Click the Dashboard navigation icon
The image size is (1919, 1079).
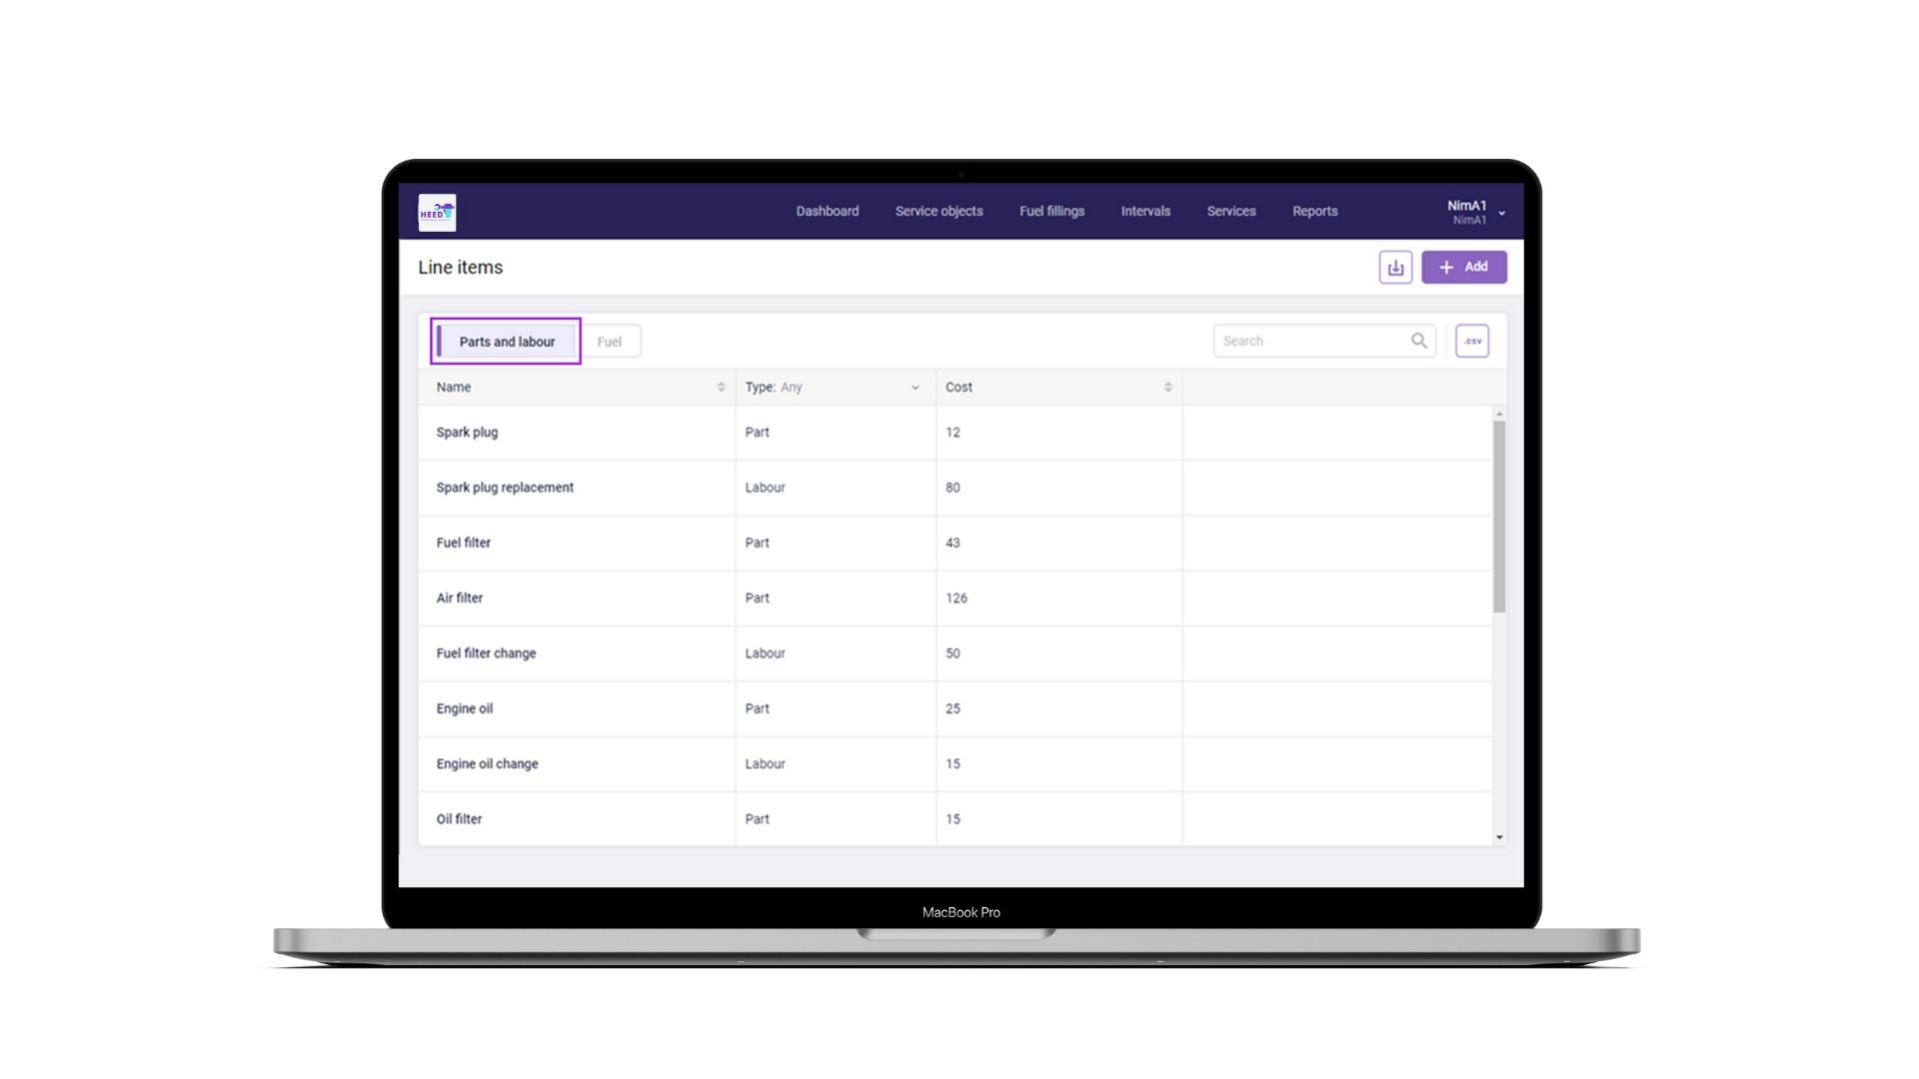coord(828,211)
